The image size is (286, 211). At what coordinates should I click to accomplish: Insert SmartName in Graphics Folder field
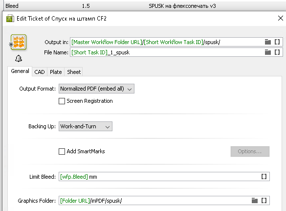[x=264, y=201]
